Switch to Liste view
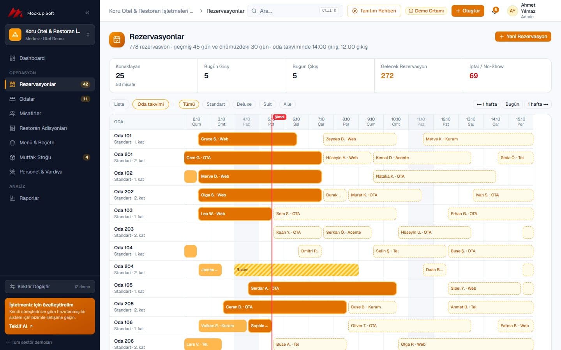This screenshot has width=561, height=350. (x=119, y=104)
